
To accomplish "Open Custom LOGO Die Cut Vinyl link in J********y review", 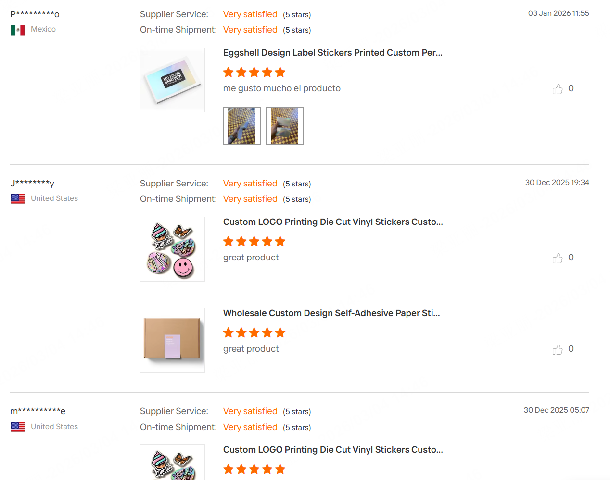I will tap(333, 222).
